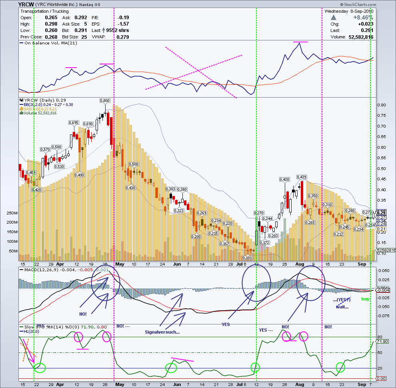The height and width of the screenshot is (388, 396).
Task: Click the 0.439 price label
Action: point(302,177)
